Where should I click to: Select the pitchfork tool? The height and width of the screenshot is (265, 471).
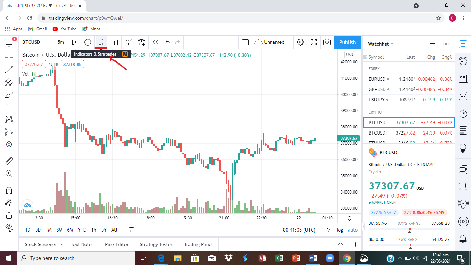coord(9,82)
